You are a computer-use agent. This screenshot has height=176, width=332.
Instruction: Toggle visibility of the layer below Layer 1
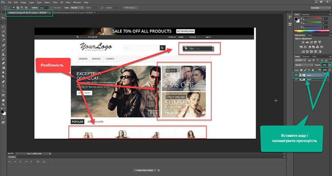tap(296, 79)
